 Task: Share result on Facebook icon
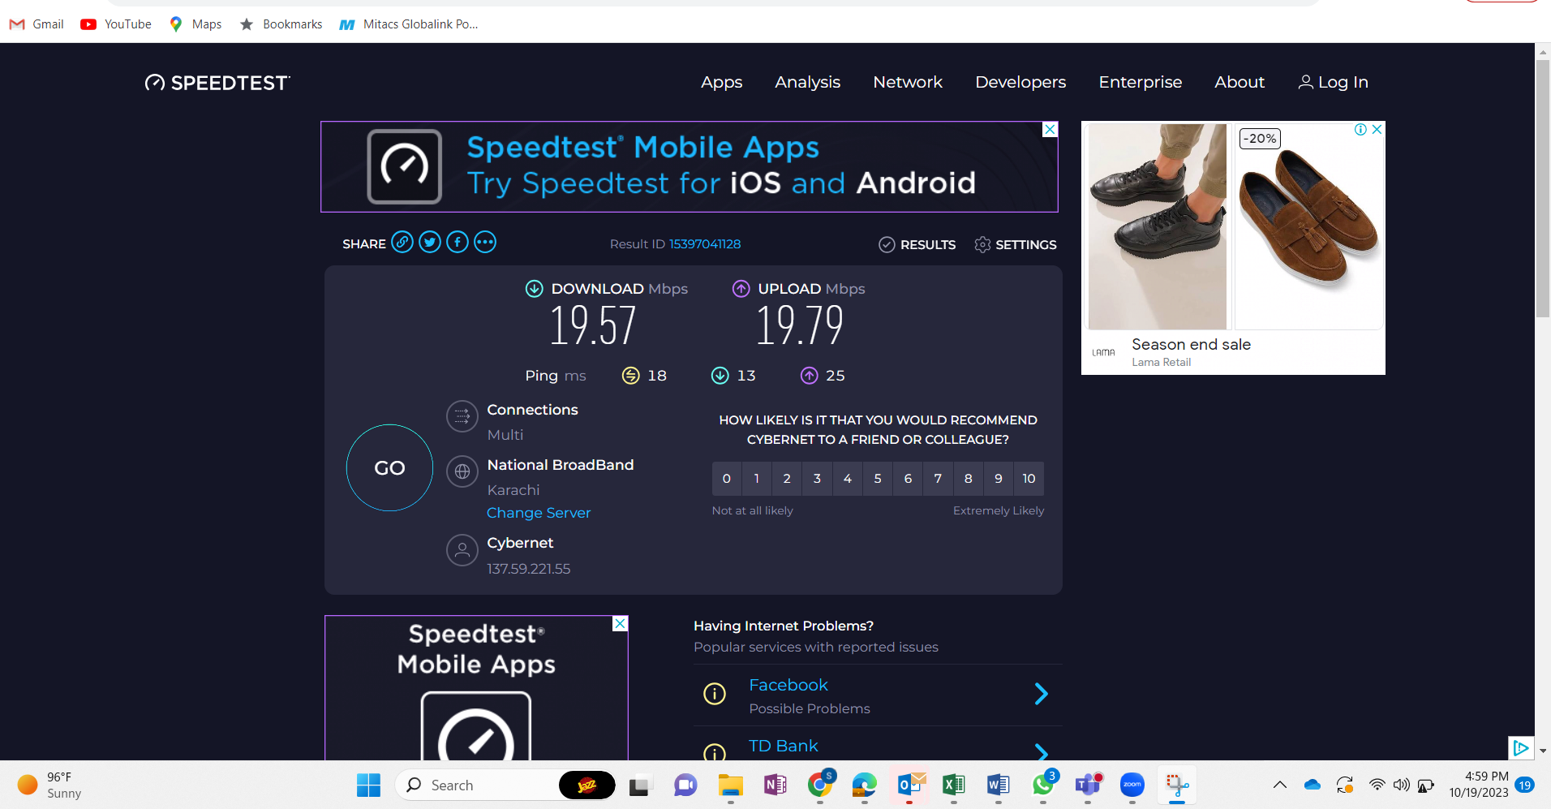458,242
